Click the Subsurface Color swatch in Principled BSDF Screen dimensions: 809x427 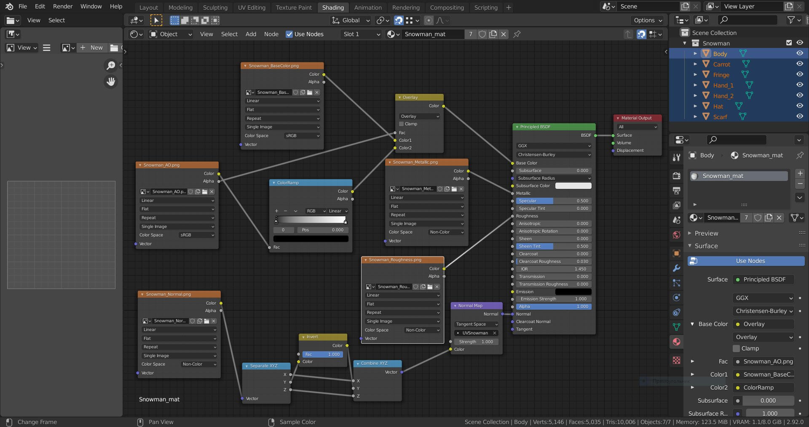[573, 186]
